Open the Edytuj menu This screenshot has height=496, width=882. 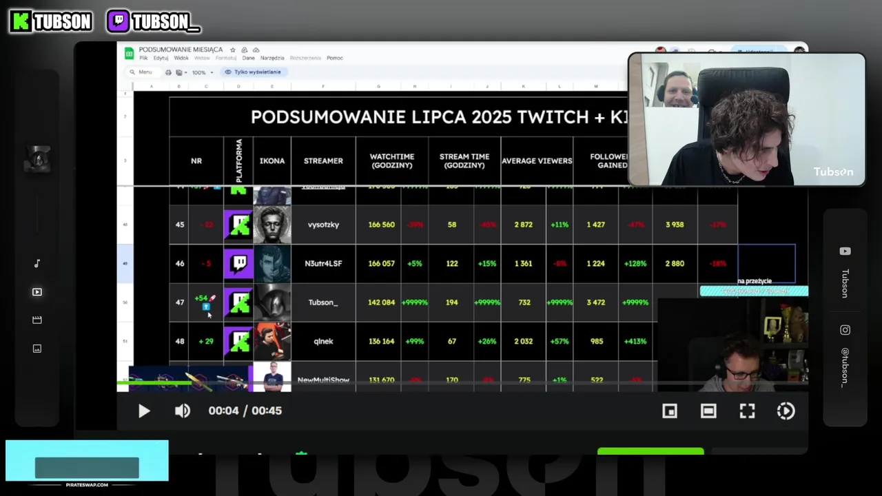(x=161, y=58)
